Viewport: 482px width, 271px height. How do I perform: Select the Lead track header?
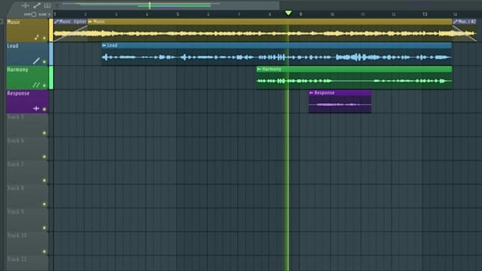pyautogui.click(x=28, y=54)
